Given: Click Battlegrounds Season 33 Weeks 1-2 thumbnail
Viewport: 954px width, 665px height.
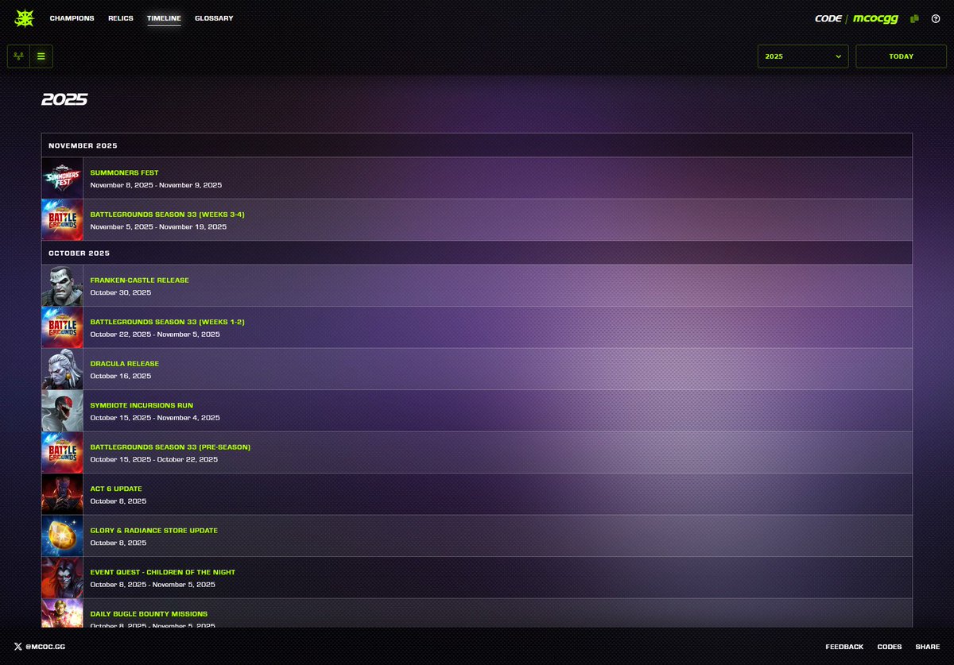Looking at the screenshot, I should [x=62, y=327].
